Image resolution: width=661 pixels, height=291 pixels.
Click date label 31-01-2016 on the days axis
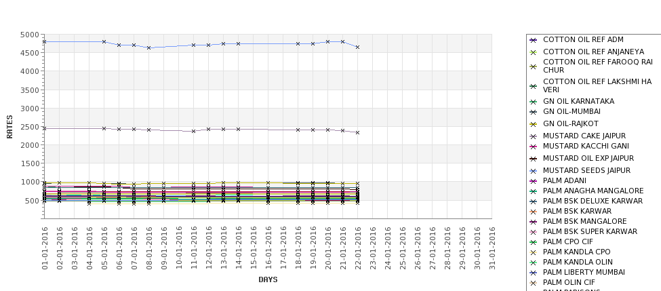pos(492,248)
